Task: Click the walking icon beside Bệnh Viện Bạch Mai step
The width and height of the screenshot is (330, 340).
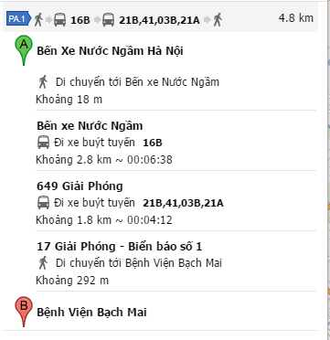Action: (43, 262)
